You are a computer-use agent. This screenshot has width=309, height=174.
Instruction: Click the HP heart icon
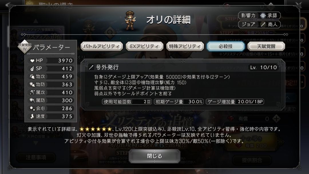(x=32, y=61)
